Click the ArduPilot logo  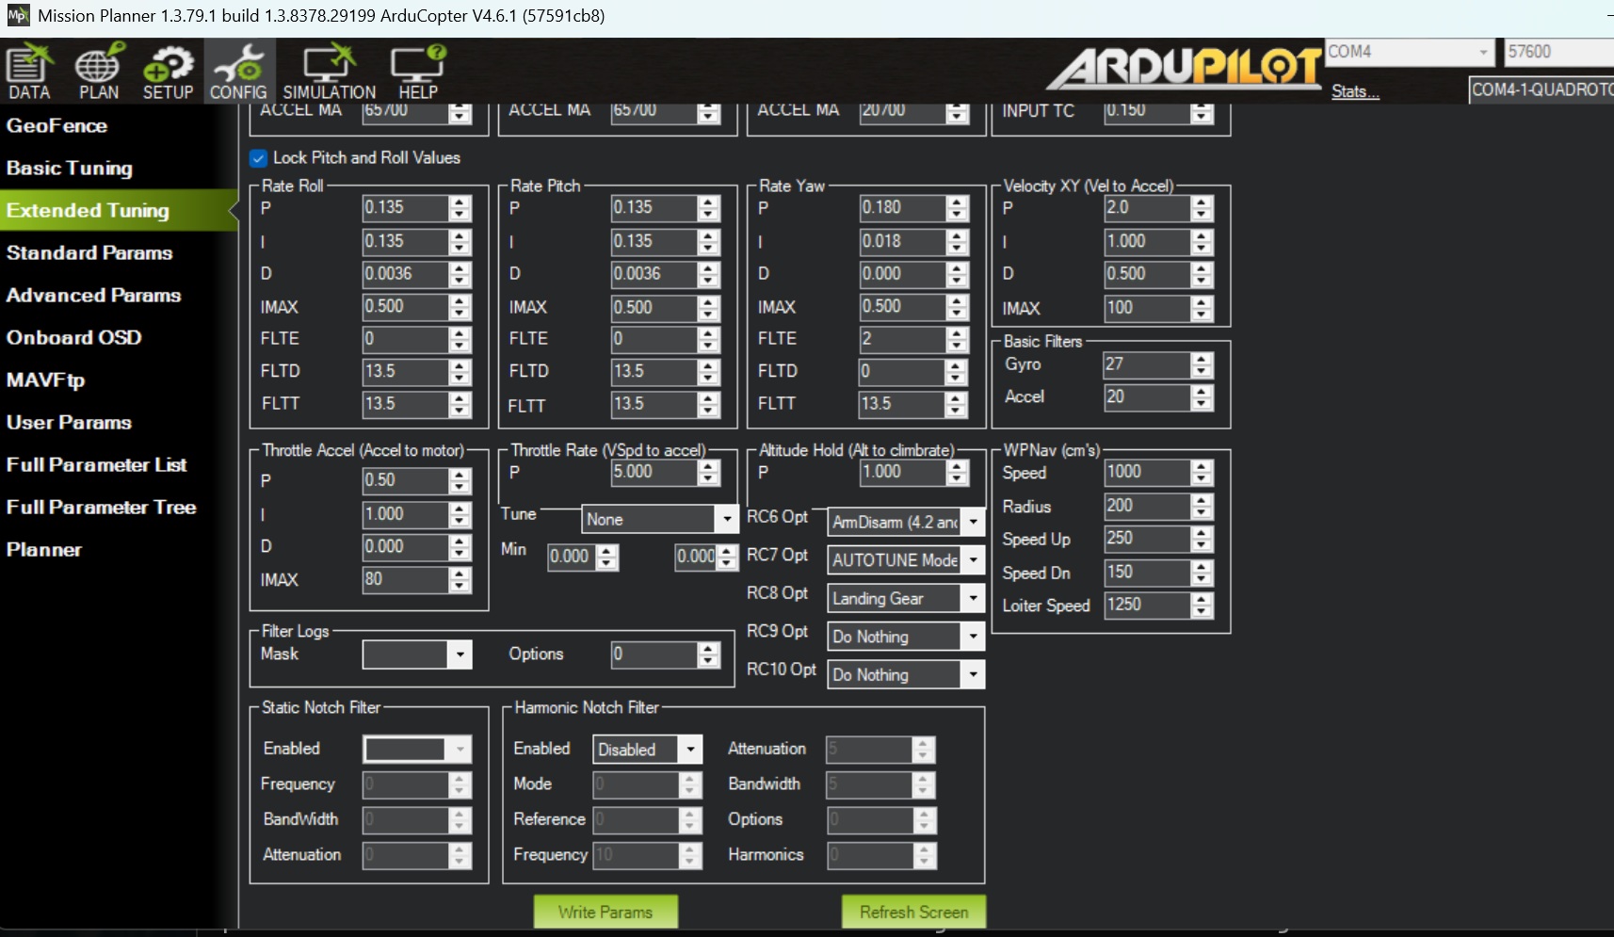[1184, 68]
